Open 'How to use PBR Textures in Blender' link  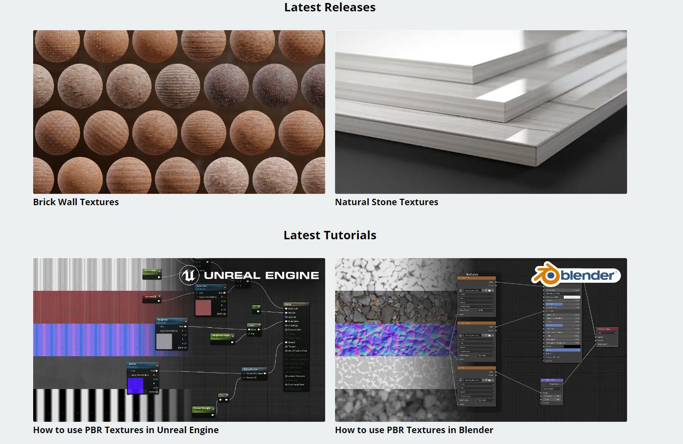[x=414, y=430]
